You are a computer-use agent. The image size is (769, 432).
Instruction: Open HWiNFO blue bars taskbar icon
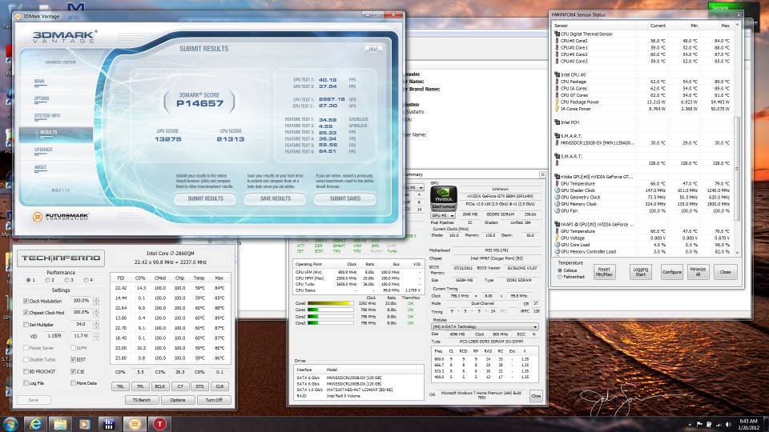(110, 424)
